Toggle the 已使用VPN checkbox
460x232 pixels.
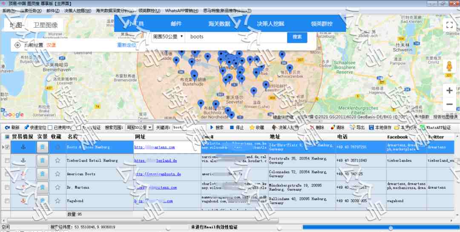pos(50,127)
